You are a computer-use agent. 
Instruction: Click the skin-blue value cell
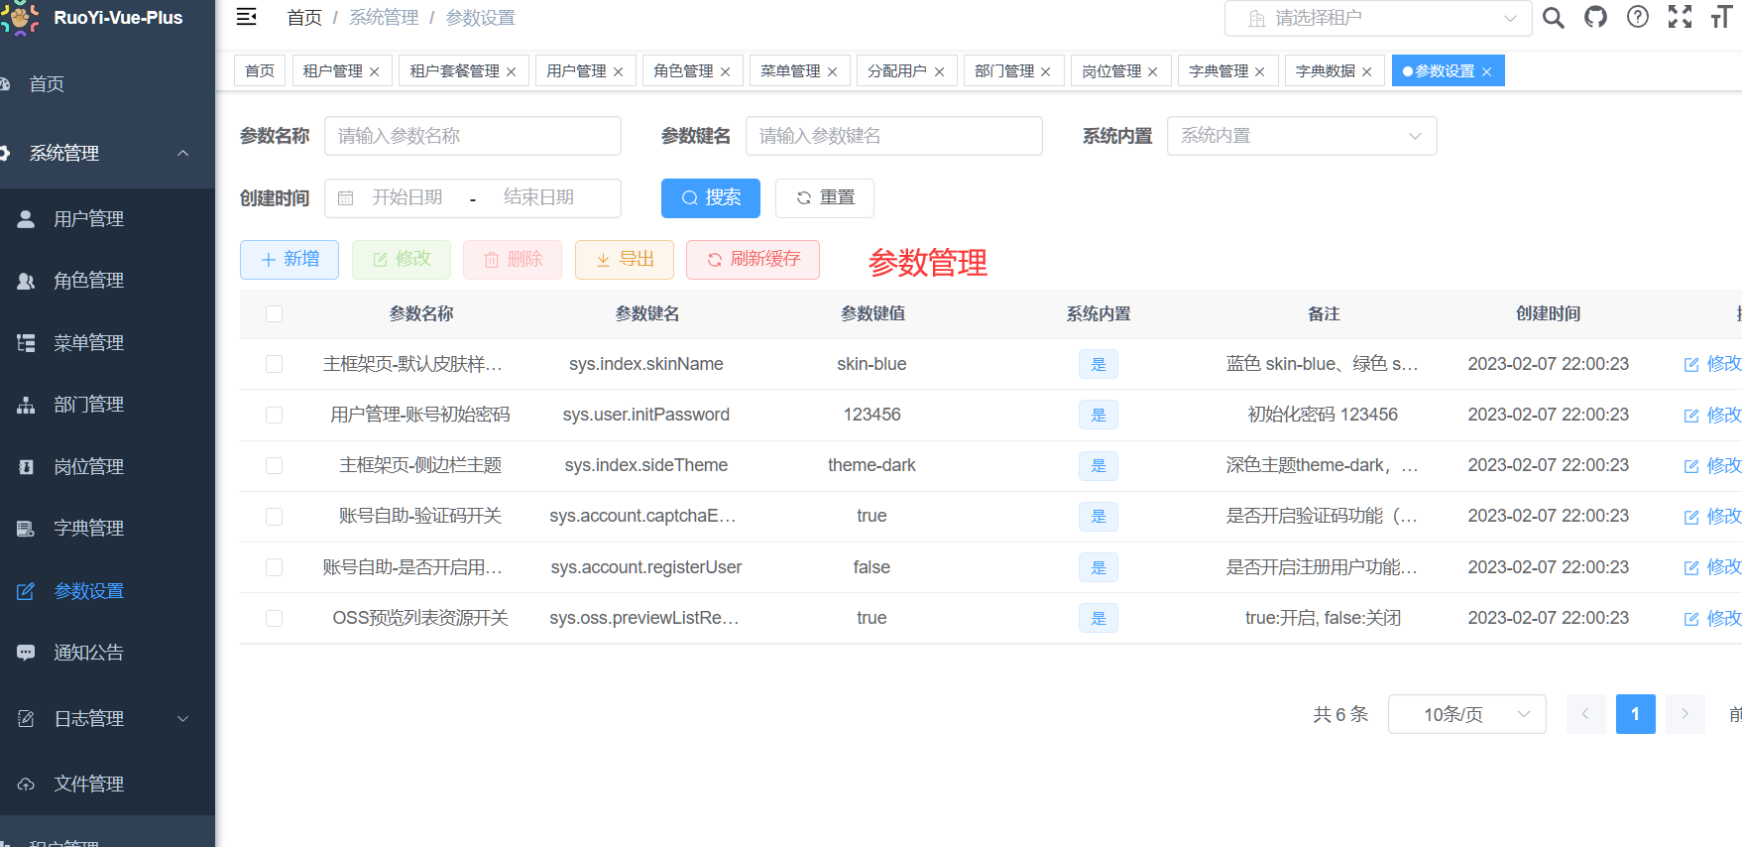[871, 364]
